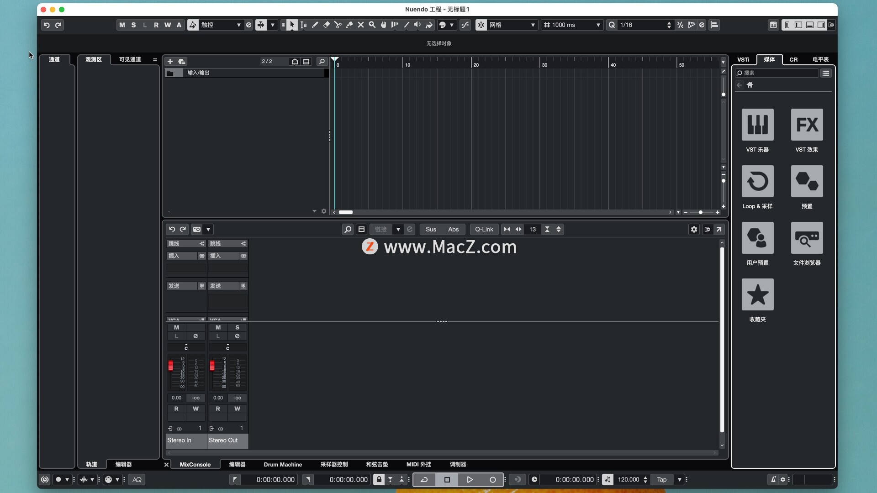Select the Zoom magnifier tool

click(372, 25)
